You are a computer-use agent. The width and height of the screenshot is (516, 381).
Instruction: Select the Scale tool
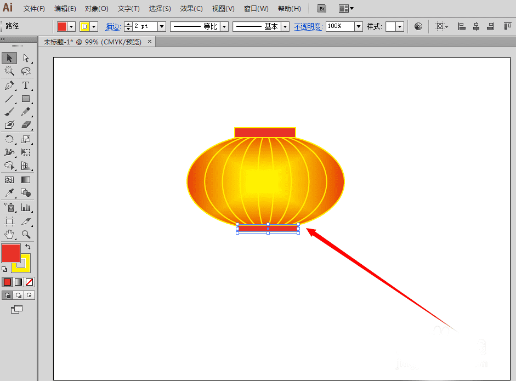26,139
